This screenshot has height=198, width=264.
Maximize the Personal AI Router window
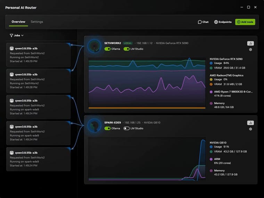coord(248,7)
